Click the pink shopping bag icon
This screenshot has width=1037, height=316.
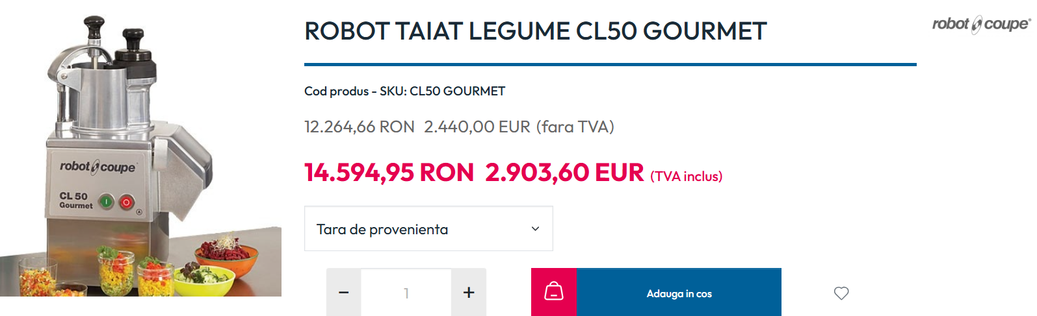click(554, 292)
